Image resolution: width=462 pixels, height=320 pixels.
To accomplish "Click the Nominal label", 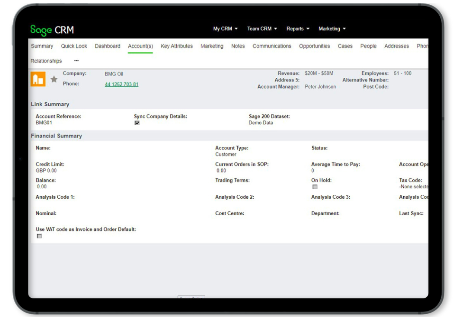I will [46, 213].
